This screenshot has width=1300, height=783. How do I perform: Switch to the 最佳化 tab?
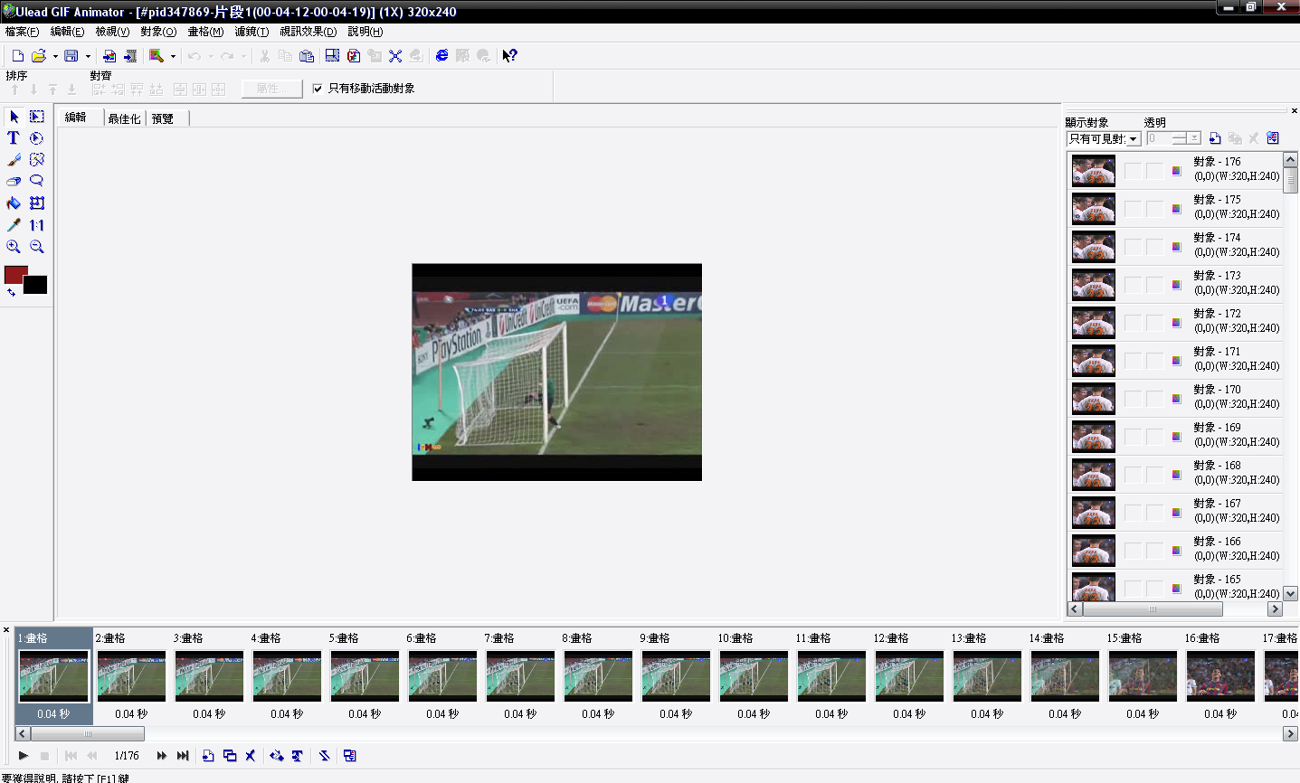pos(124,118)
